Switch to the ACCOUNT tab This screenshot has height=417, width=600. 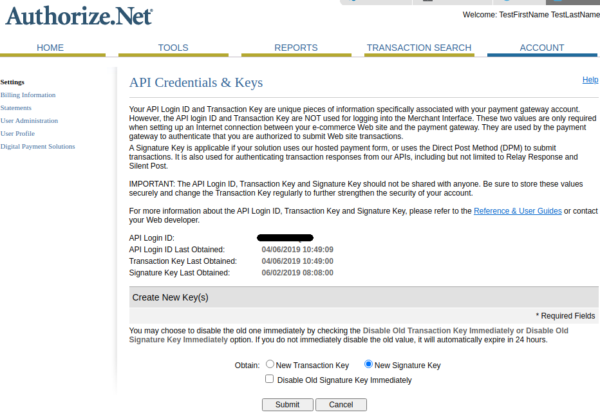(542, 48)
